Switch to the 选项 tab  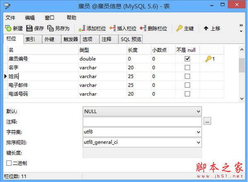point(90,39)
